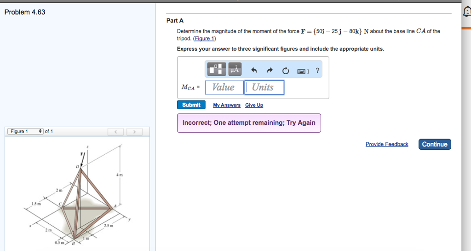The image size is (471, 251).
Task: Go to next figure arrow
Action: click(134, 132)
